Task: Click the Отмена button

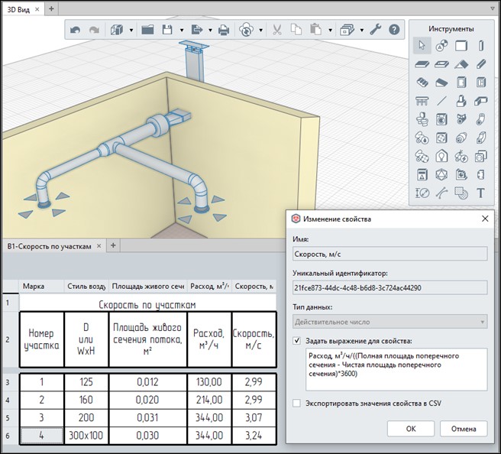Action: coord(464,429)
